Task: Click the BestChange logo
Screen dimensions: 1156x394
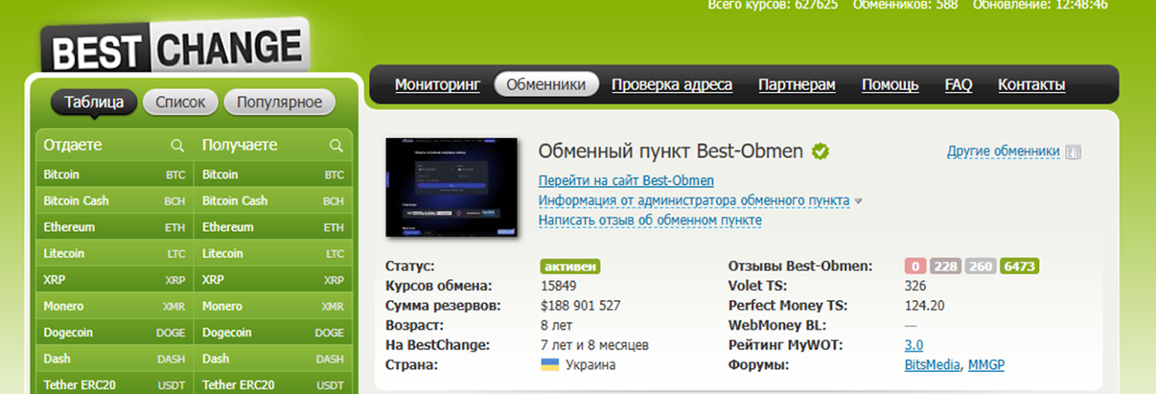Action: tap(176, 47)
